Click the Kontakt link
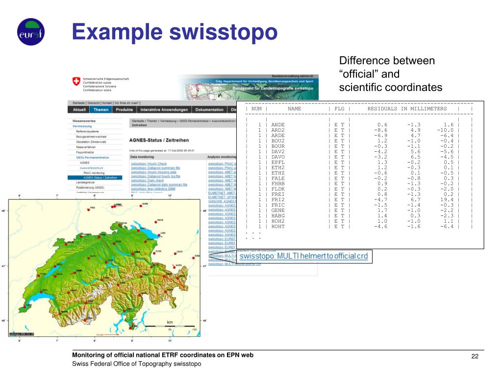Viewport: 502px width, 376px height. [x=107, y=103]
